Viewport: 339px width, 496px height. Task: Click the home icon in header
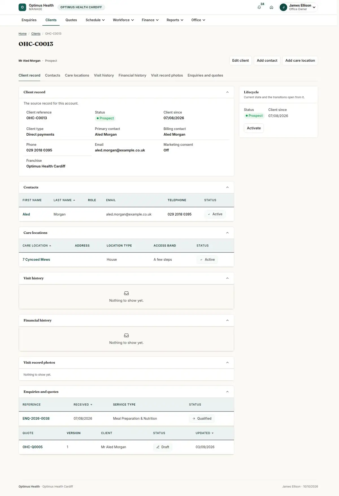click(x=271, y=7)
